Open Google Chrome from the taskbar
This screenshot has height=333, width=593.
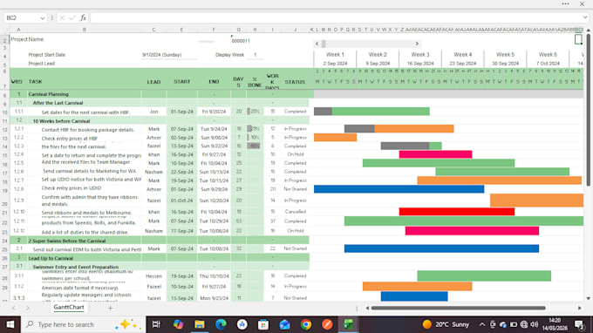pyautogui.click(x=306, y=324)
